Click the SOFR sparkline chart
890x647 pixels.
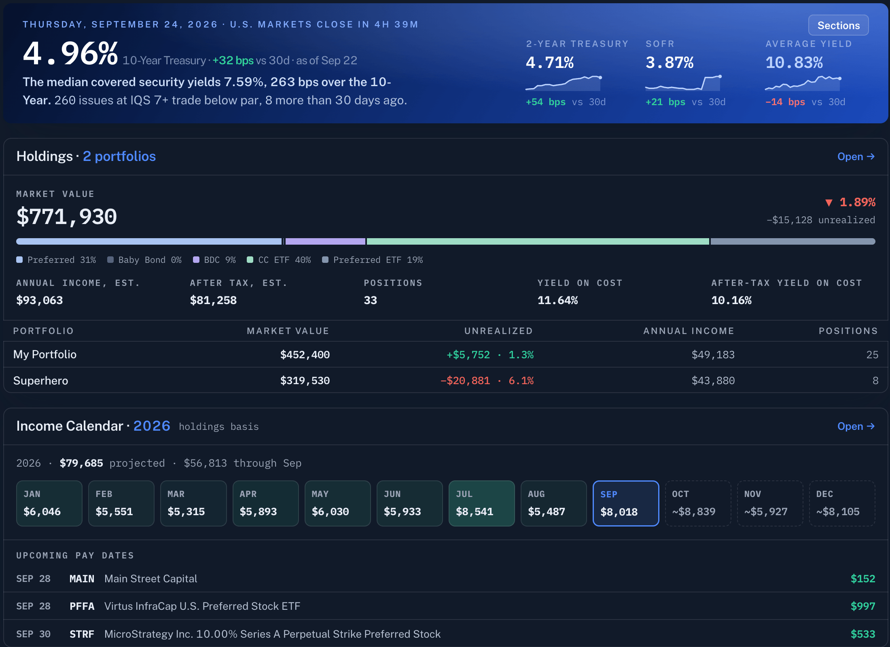(683, 83)
